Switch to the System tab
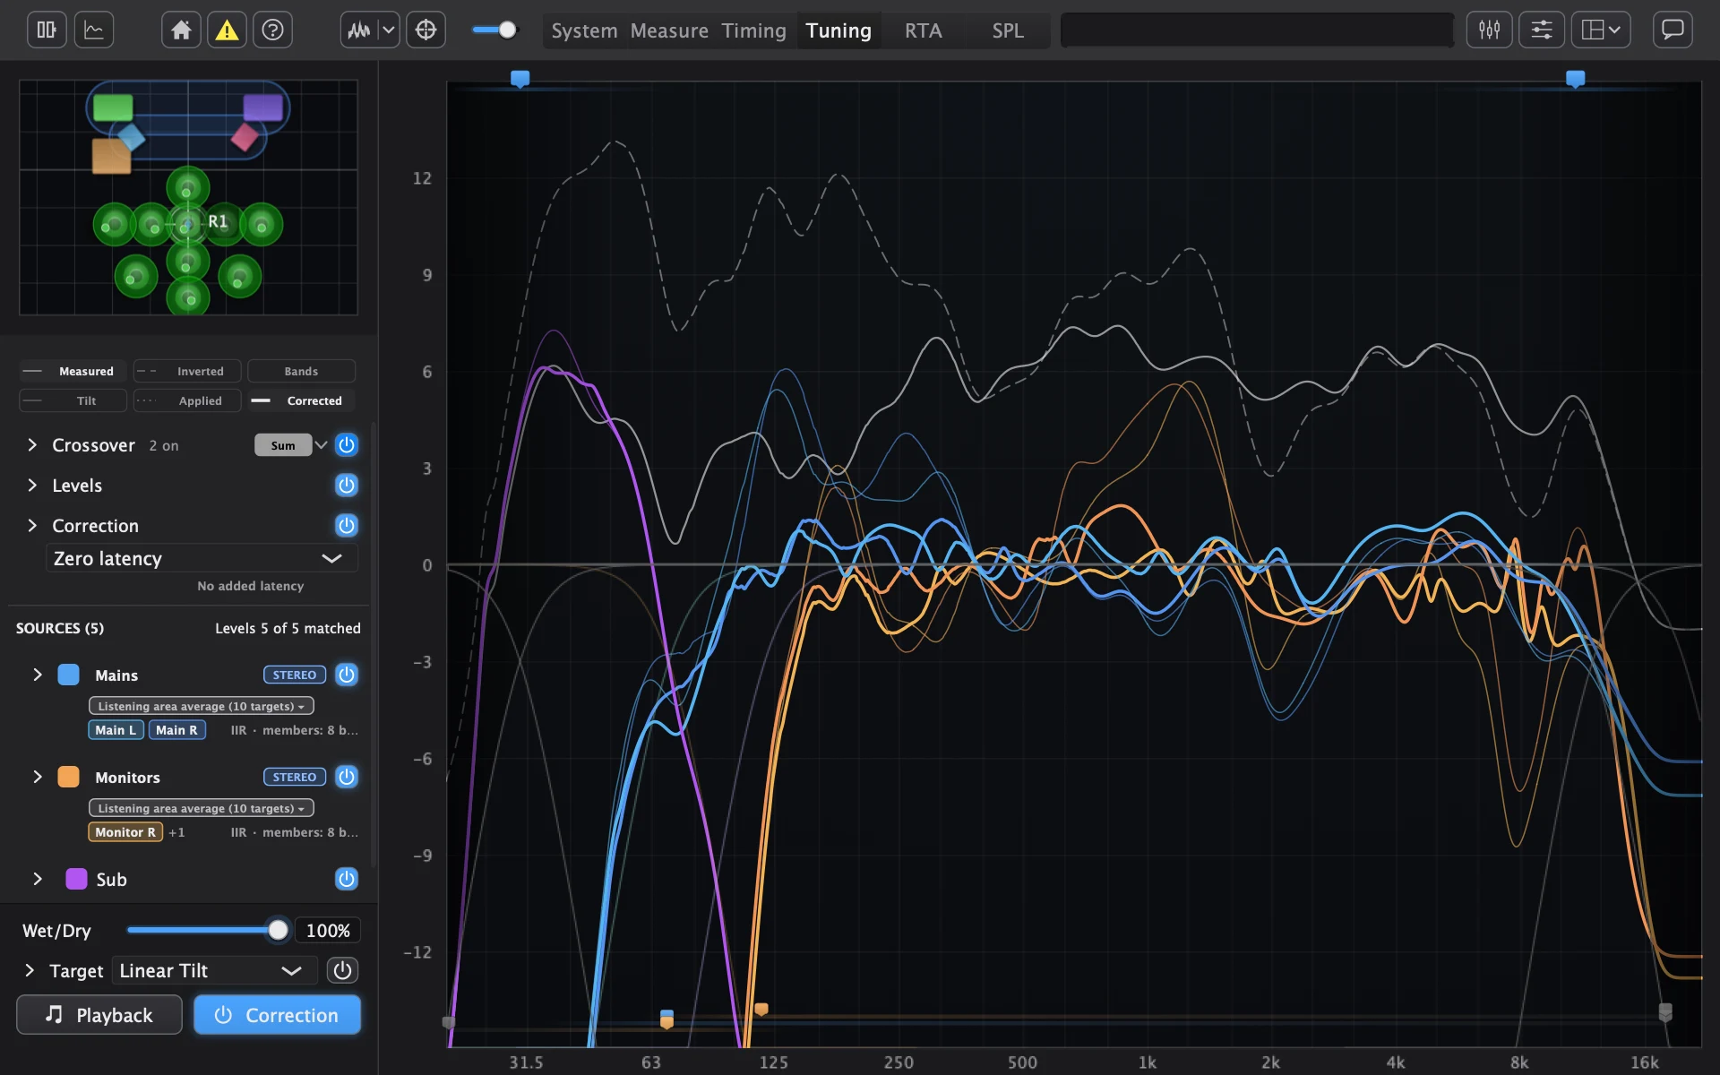The image size is (1720, 1075). pyautogui.click(x=584, y=30)
